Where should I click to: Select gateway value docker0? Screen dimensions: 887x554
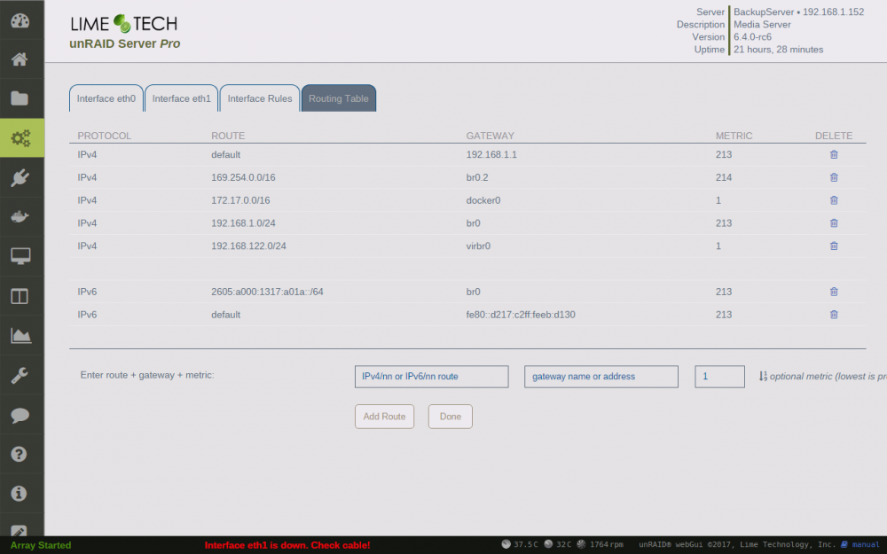(483, 200)
